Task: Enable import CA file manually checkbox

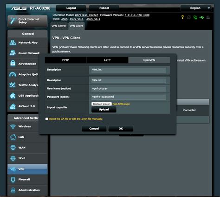Action: (46, 119)
